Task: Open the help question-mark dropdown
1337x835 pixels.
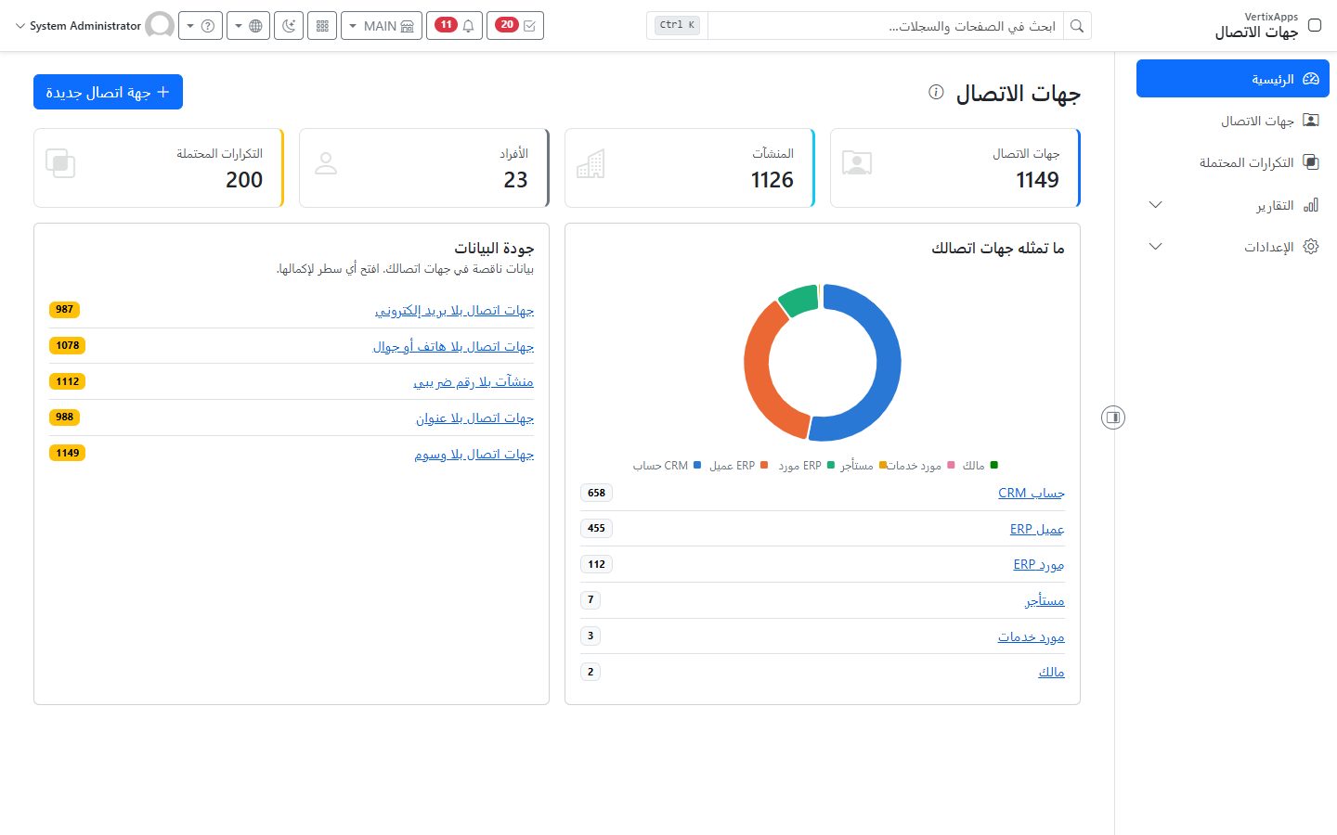Action: click(x=200, y=26)
